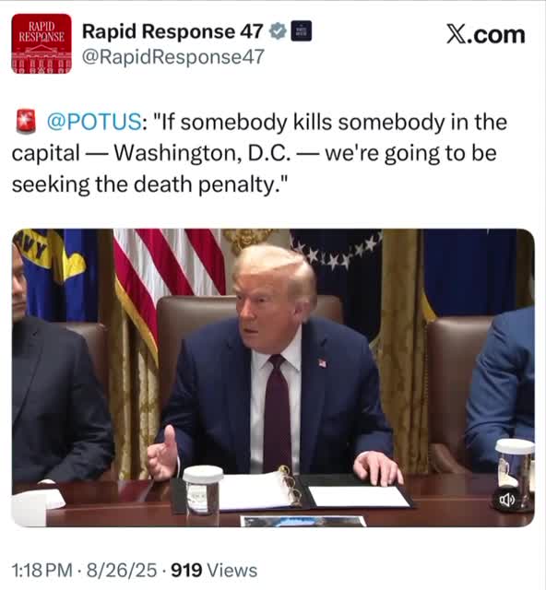Click "Washington, D.C." in the tweet text
This screenshot has height=590, width=546.
point(202,154)
